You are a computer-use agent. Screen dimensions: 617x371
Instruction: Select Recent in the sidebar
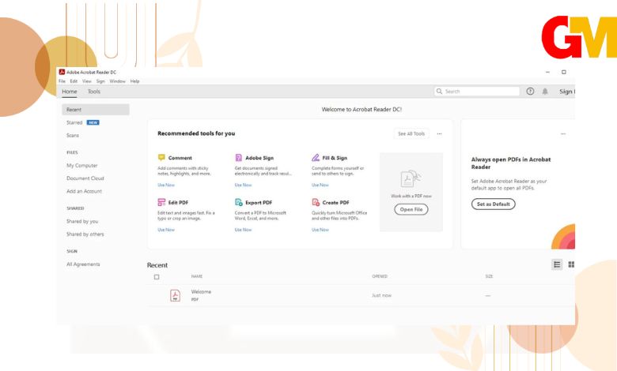point(96,110)
